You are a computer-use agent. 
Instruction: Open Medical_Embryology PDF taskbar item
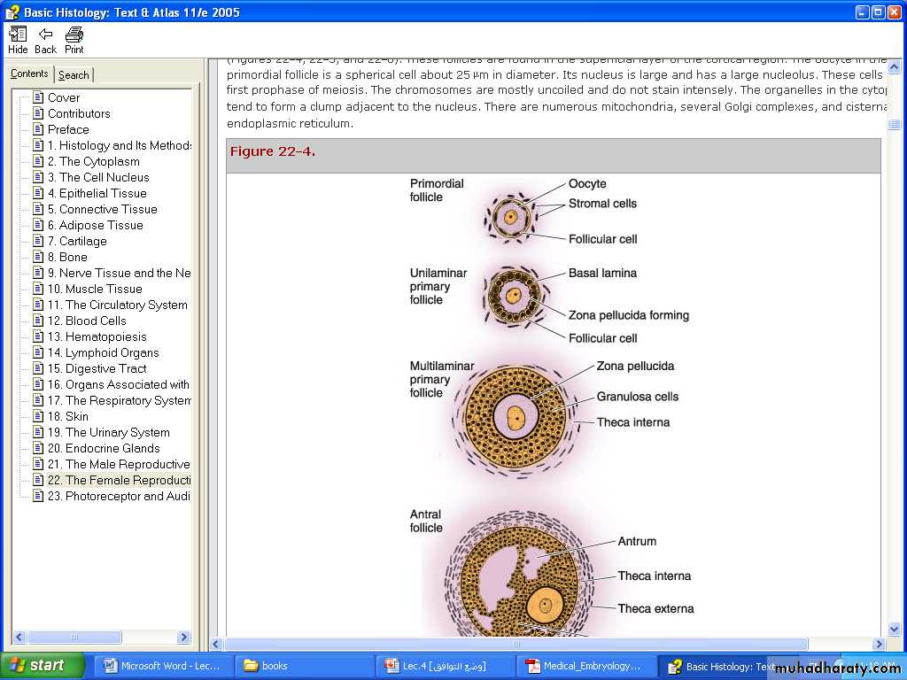click(x=585, y=666)
